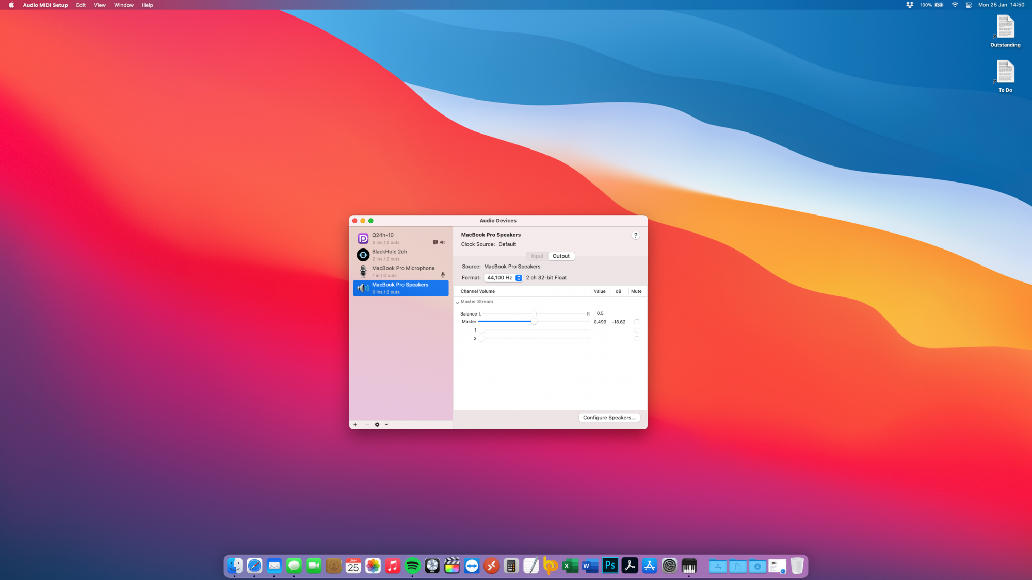The height and width of the screenshot is (580, 1032).
Task: Mute the Master channel checkbox
Action: [x=637, y=322]
